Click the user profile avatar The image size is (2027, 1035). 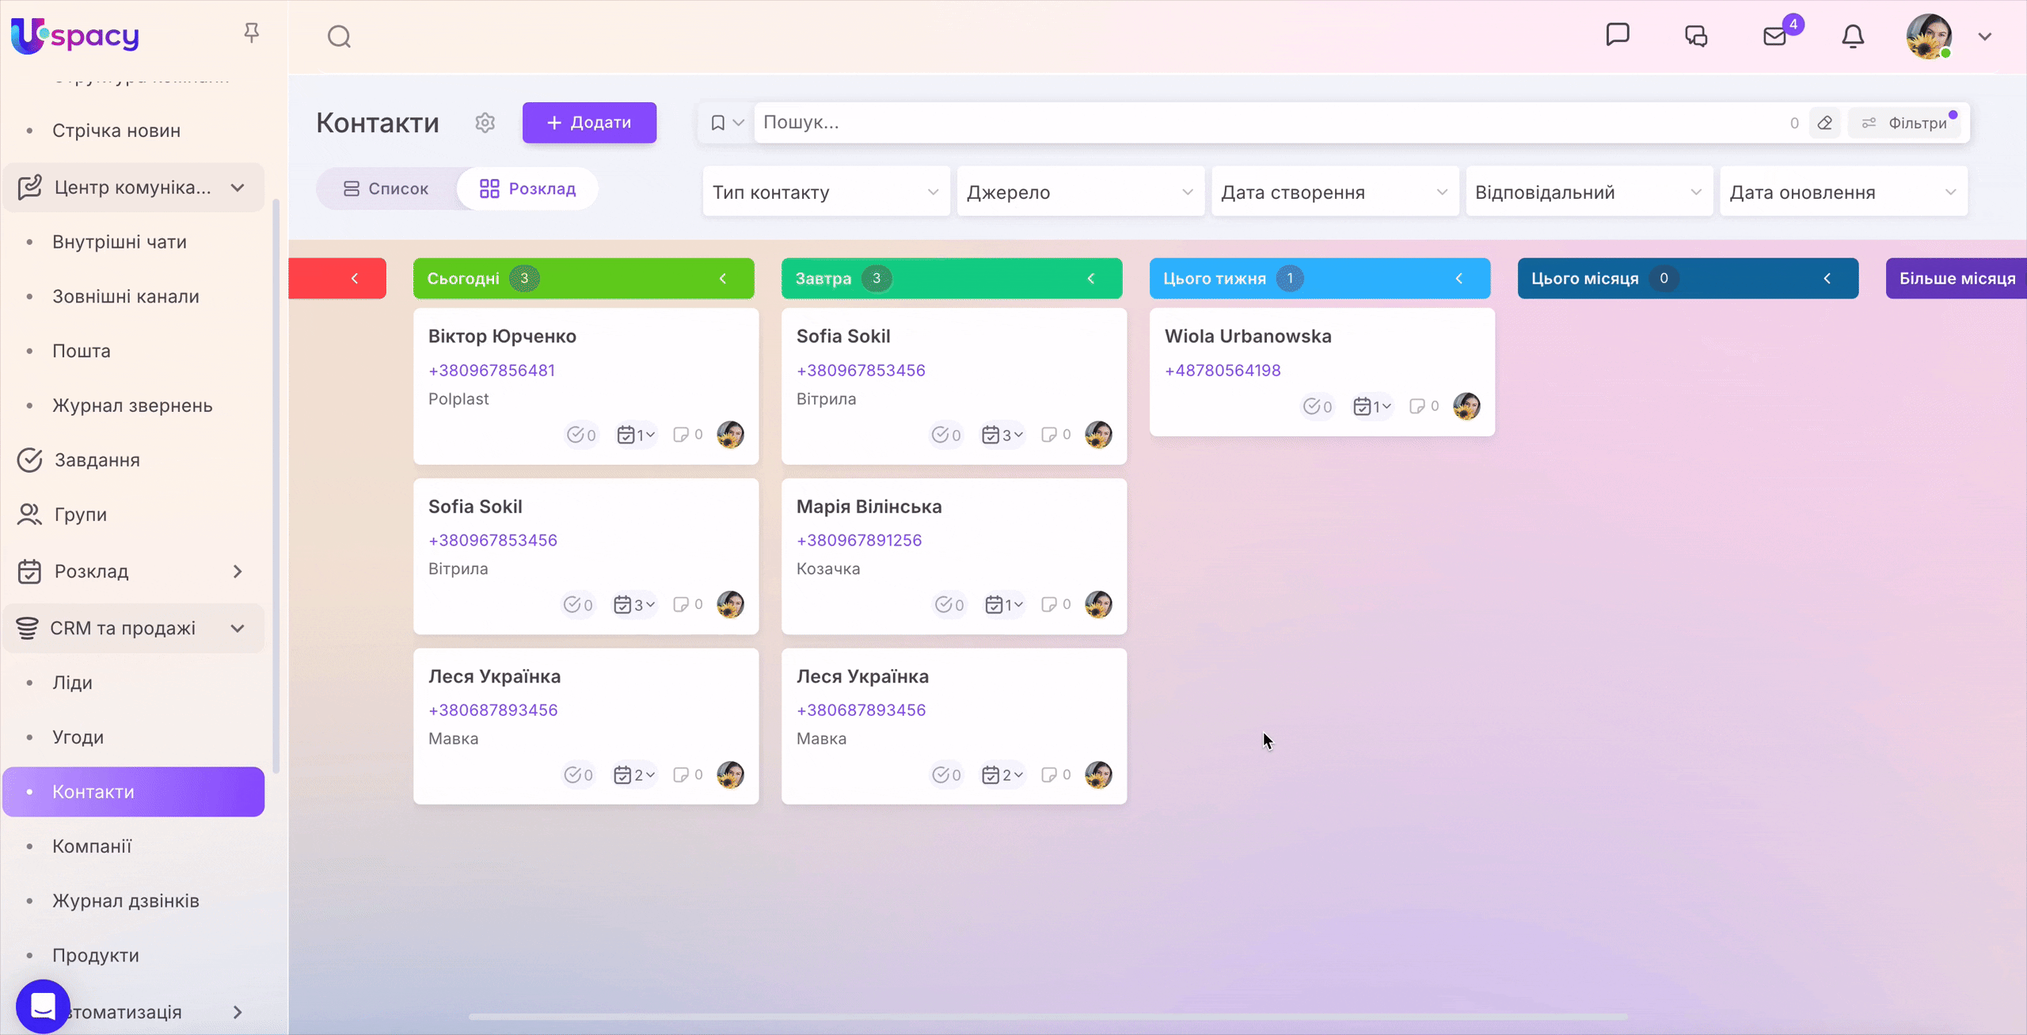tap(1928, 36)
